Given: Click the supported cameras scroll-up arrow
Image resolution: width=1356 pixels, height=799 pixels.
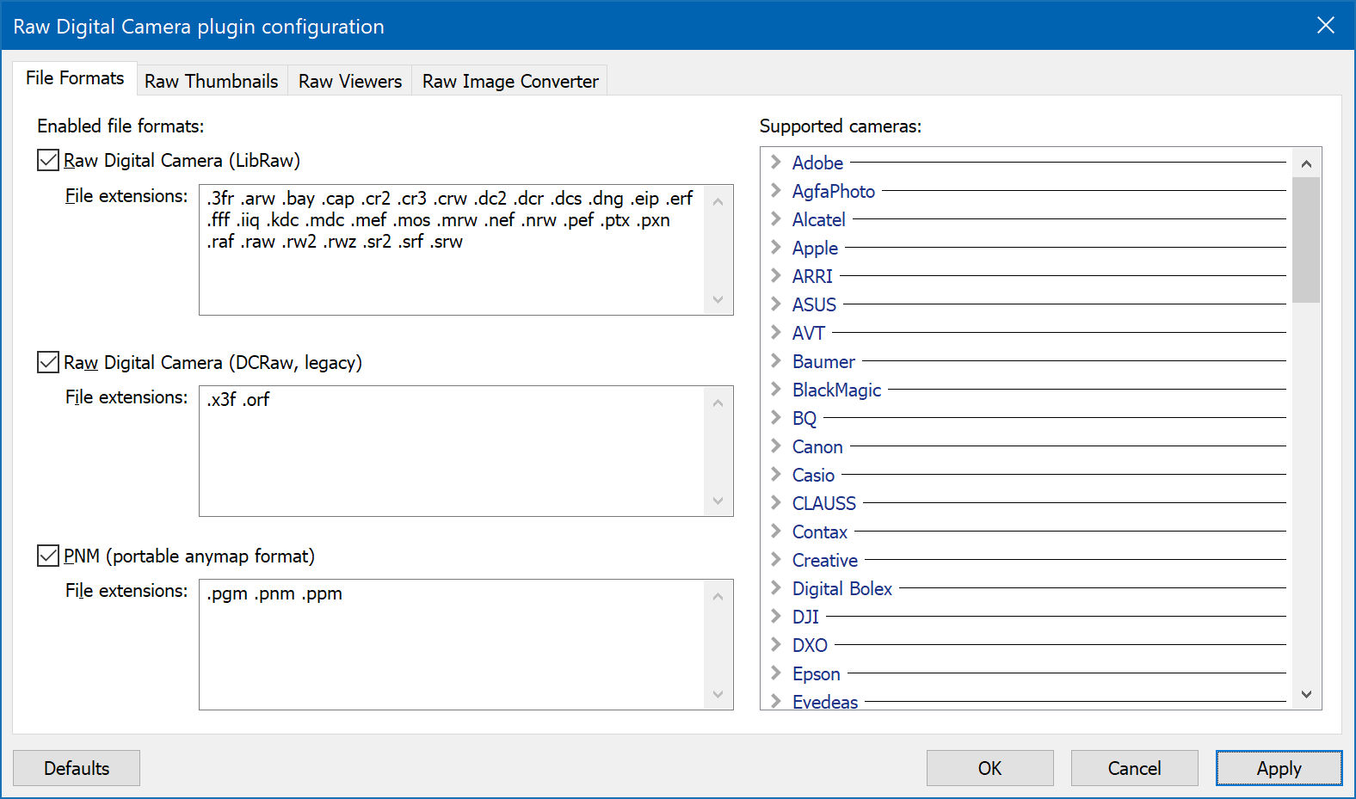Looking at the screenshot, I should 1306,163.
